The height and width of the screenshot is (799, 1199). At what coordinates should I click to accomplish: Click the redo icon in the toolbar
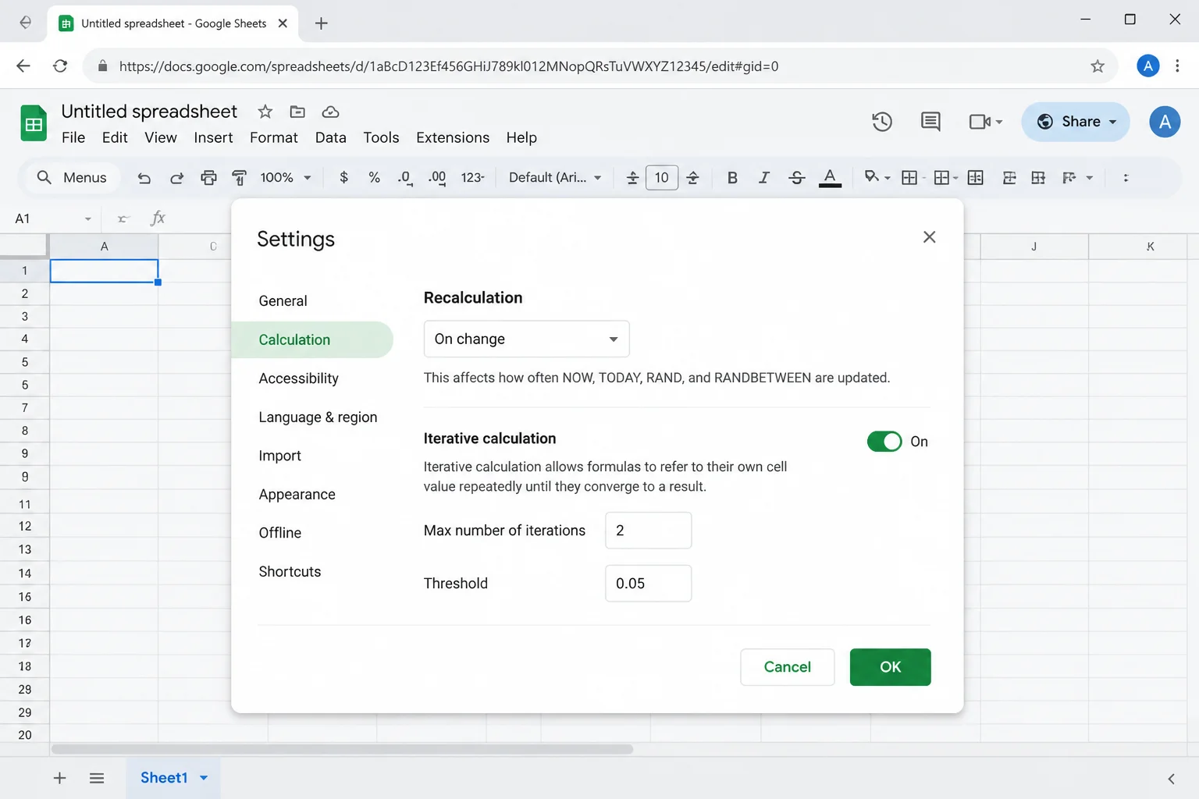point(176,178)
